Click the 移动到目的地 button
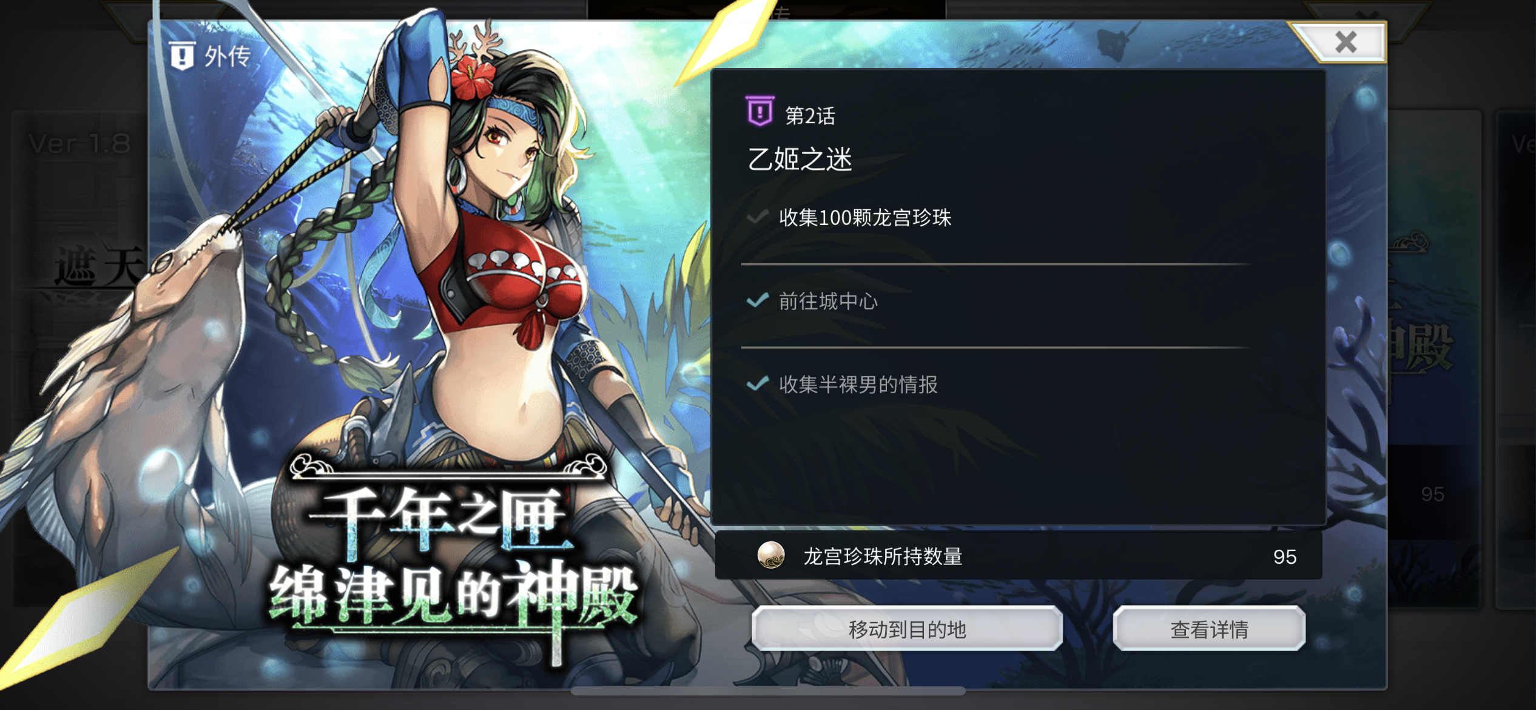Image resolution: width=1536 pixels, height=710 pixels. (x=907, y=629)
